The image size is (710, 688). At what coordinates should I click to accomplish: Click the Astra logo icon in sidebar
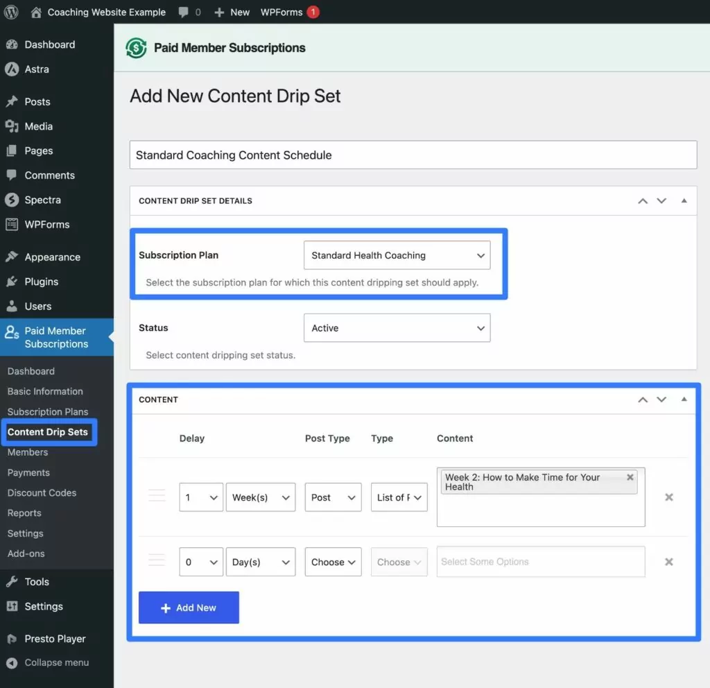pyautogui.click(x=12, y=69)
